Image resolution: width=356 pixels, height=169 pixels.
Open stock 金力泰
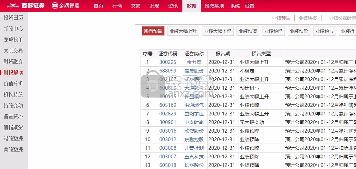click(194, 62)
